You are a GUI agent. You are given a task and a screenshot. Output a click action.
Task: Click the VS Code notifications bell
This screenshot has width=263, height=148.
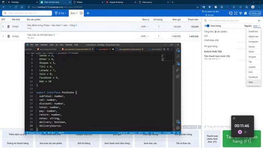tap(178, 133)
